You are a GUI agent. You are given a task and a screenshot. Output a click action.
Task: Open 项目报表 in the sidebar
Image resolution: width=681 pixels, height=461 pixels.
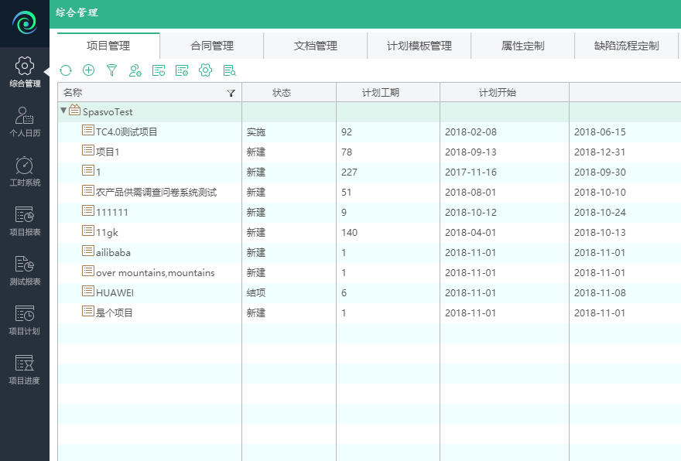(x=25, y=221)
